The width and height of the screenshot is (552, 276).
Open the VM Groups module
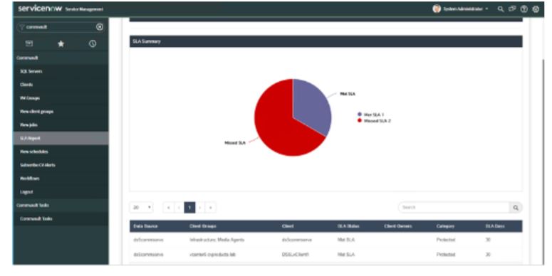click(x=61, y=97)
